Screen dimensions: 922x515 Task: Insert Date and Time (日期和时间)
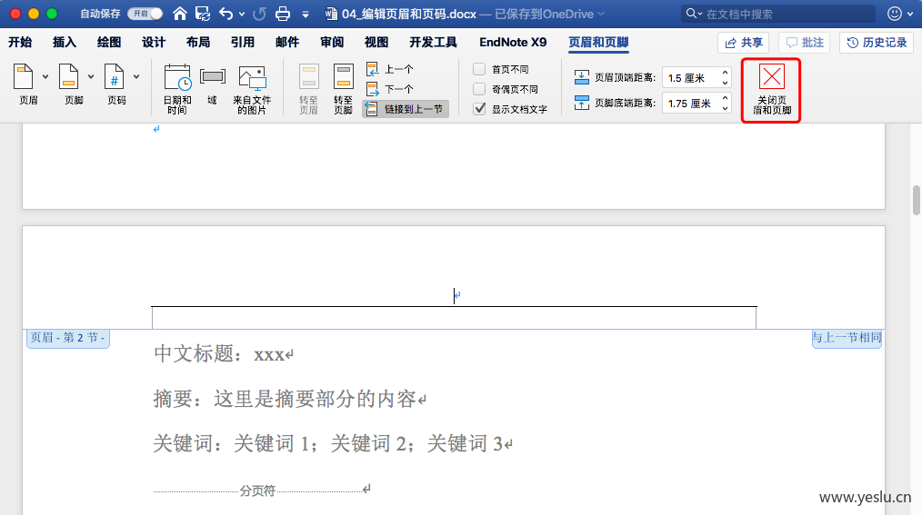pyautogui.click(x=177, y=89)
